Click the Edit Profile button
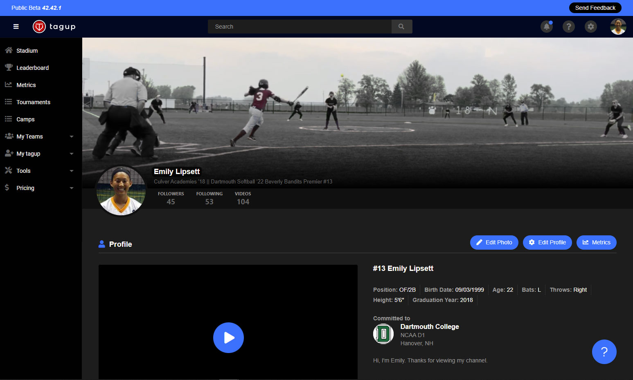This screenshot has width=633, height=380. pyautogui.click(x=547, y=242)
